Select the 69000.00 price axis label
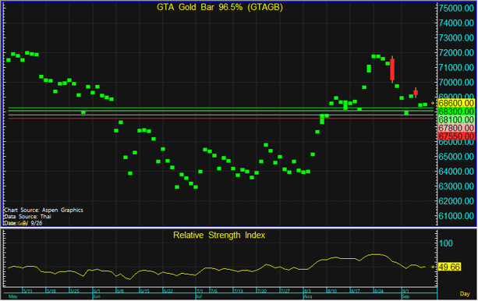478x301 pixels. pyautogui.click(x=456, y=96)
